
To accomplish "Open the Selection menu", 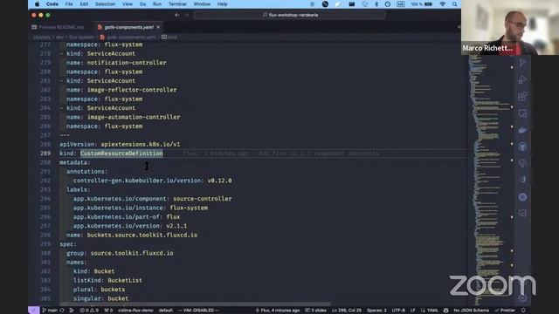I will tap(105, 4).
